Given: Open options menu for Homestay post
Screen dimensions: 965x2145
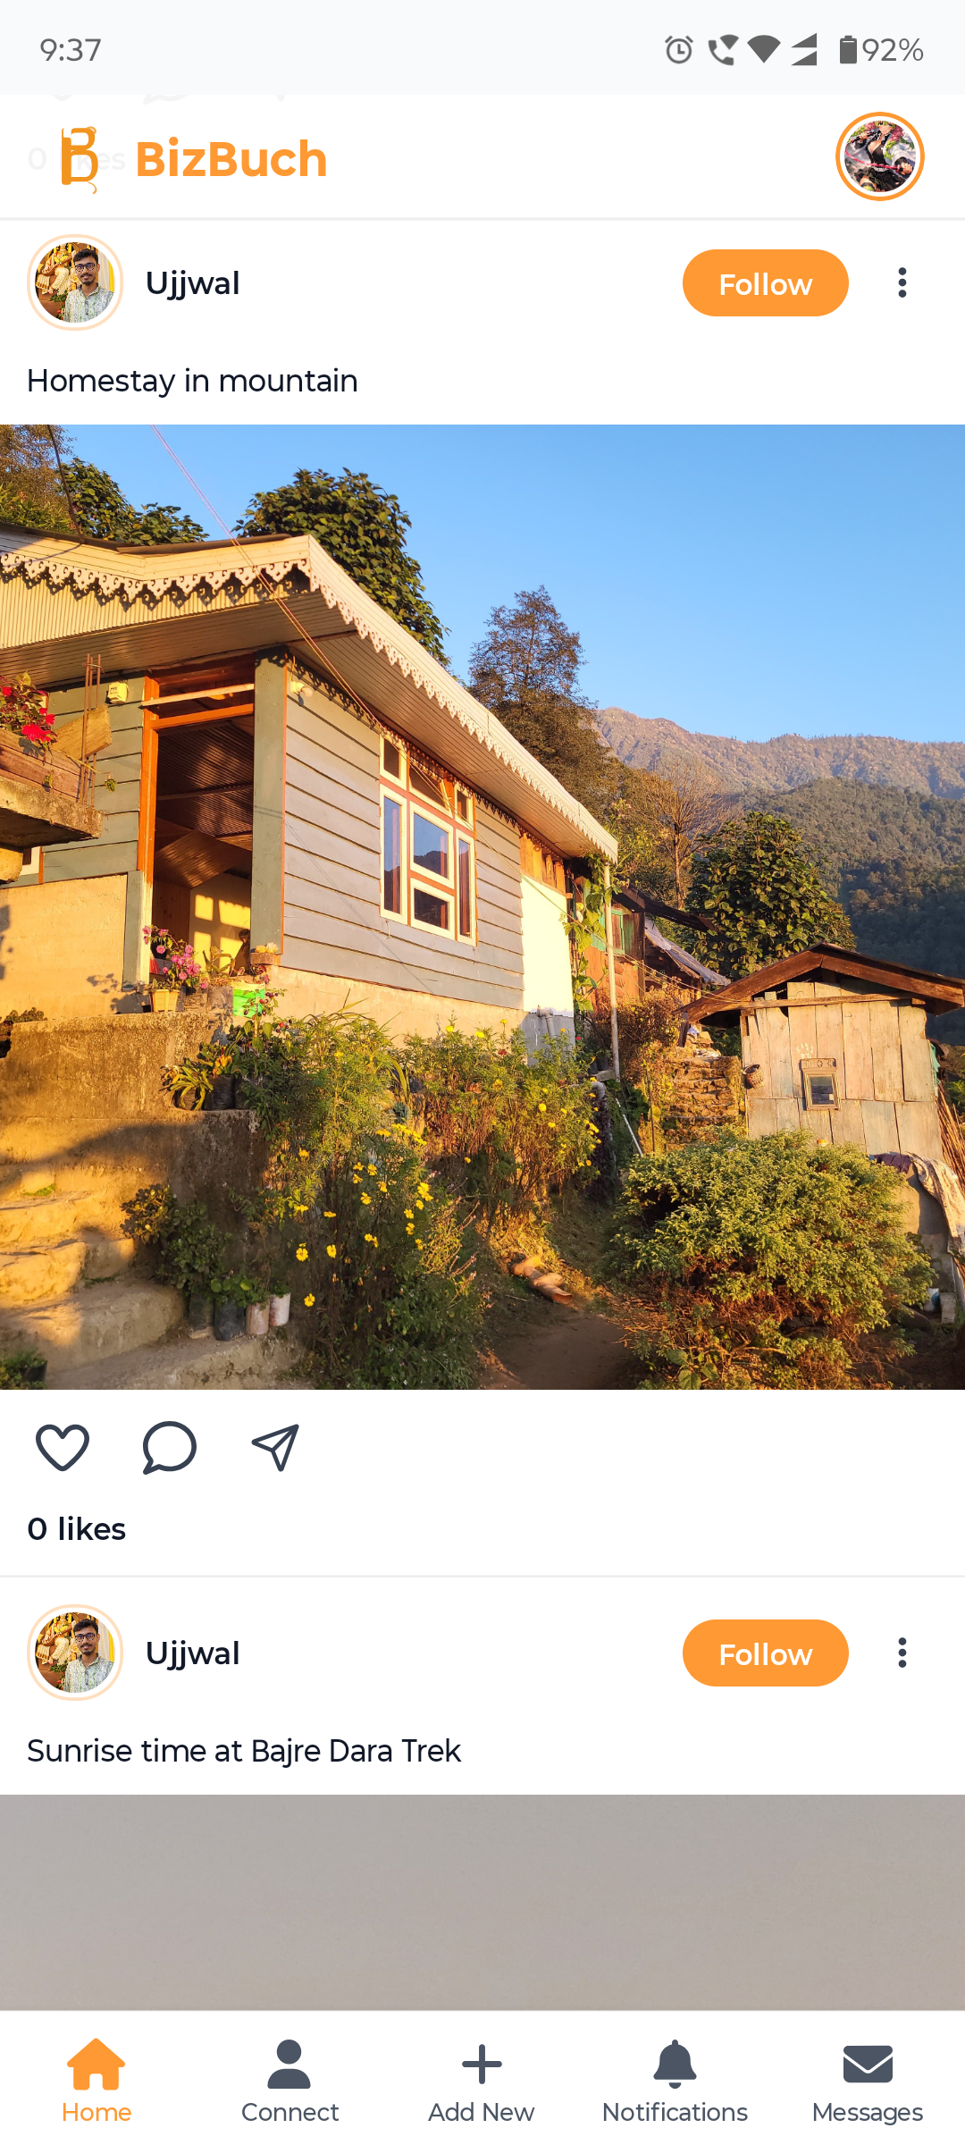Looking at the screenshot, I should (x=902, y=282).
